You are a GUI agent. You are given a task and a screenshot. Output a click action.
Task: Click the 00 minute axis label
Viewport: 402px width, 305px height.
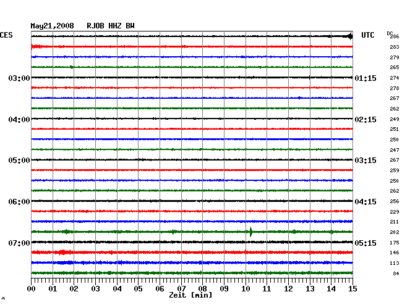pos(31,288)
